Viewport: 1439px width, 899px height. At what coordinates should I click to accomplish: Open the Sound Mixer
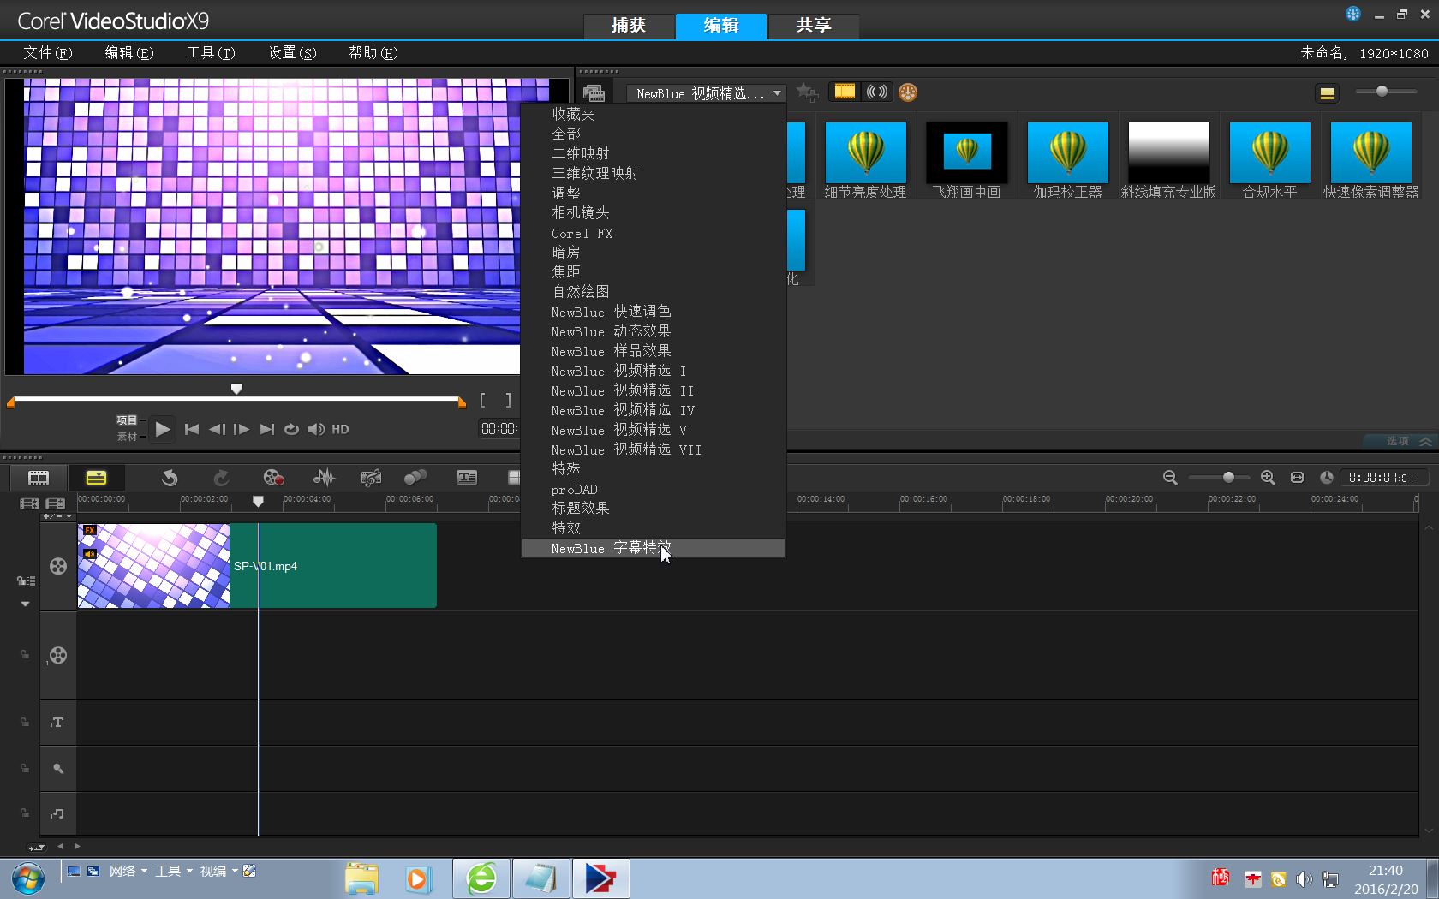324,478
